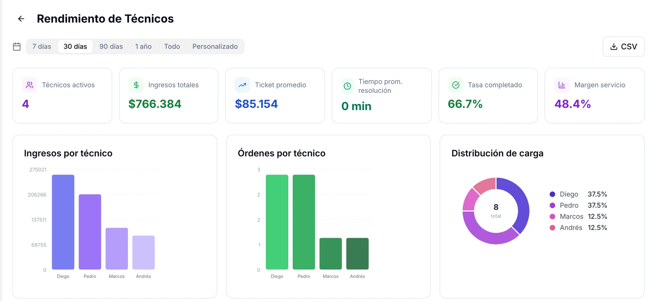The height and width of the screenshot is (301, 658).
Task: Click the Diego legend color dot
Action: click(x=552, y=194)
